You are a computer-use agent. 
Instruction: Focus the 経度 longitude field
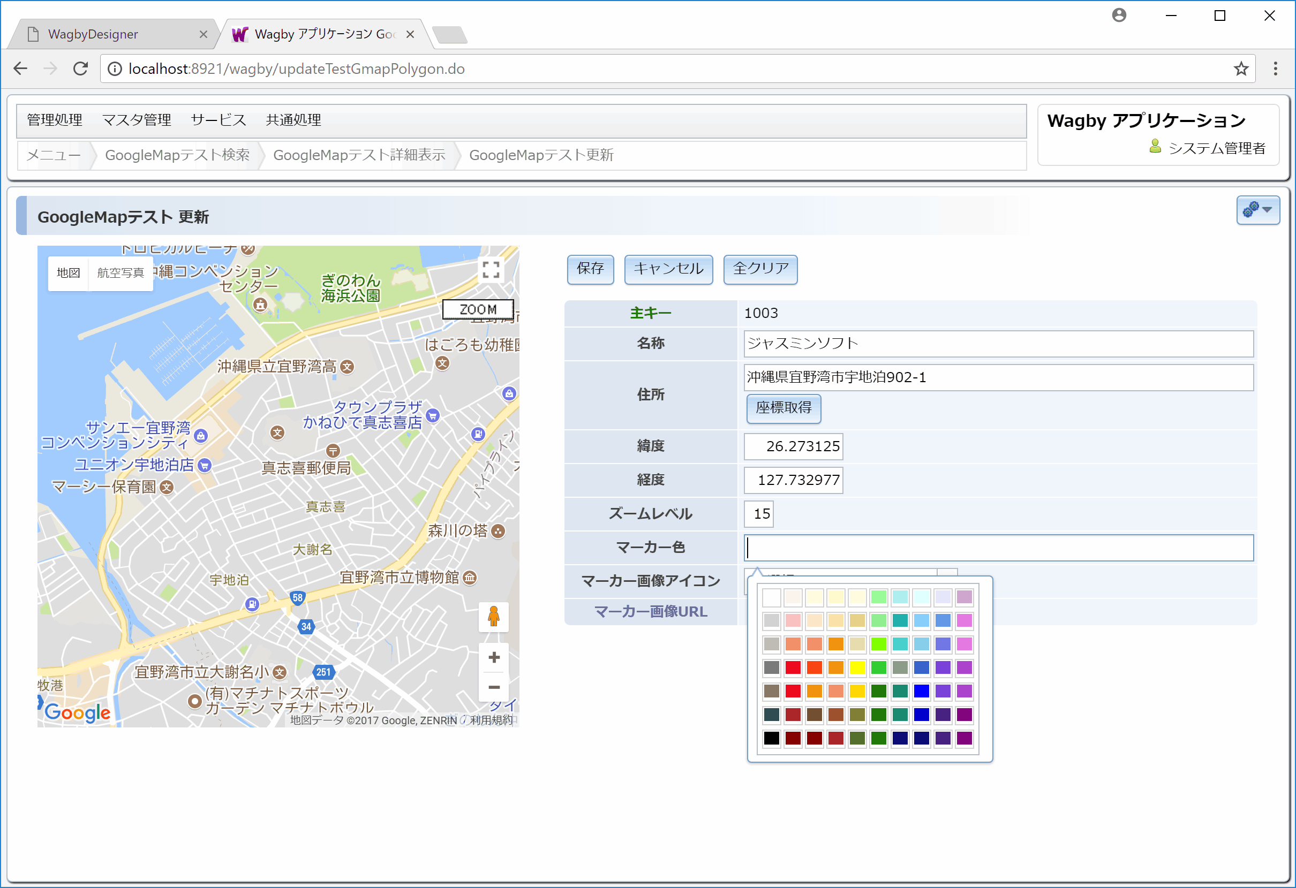click(793, 480)
